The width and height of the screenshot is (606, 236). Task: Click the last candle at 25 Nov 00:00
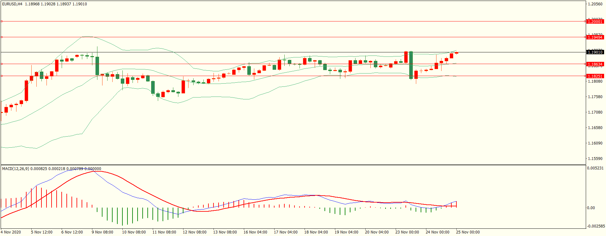456,53
